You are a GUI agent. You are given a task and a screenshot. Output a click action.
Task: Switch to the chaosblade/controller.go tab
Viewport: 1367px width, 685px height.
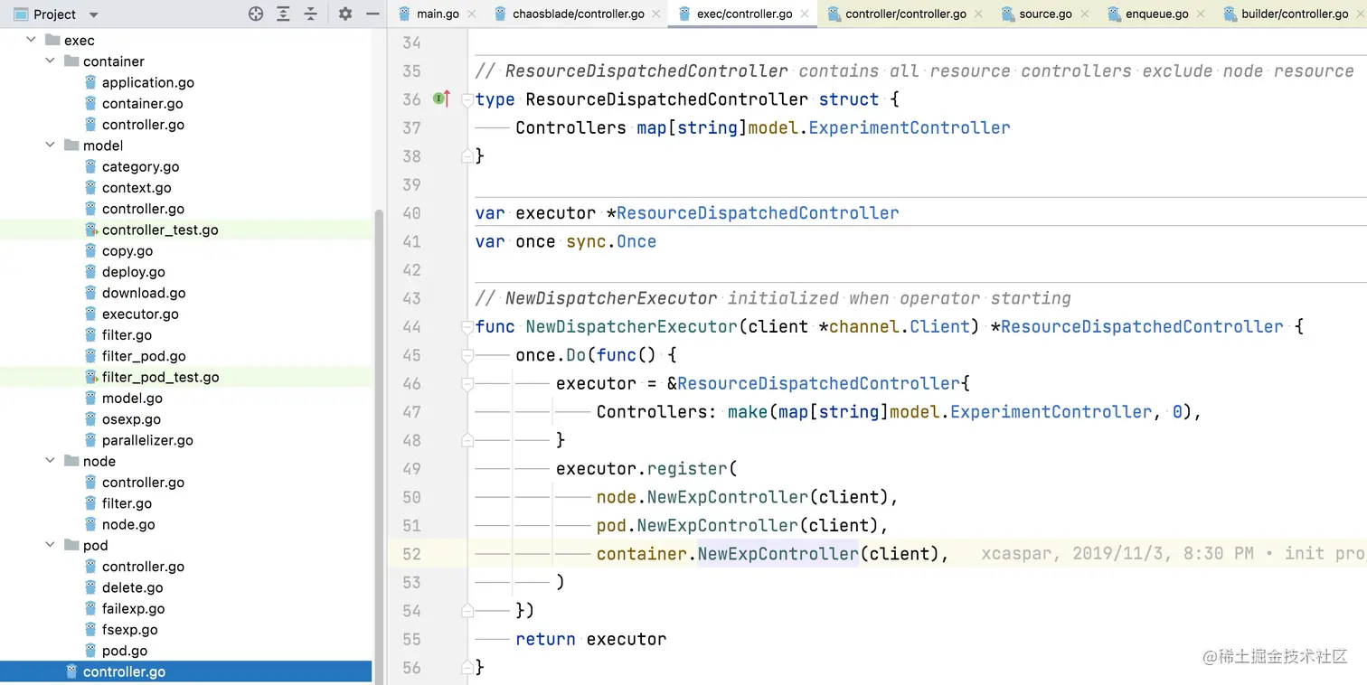pos(579,14)
